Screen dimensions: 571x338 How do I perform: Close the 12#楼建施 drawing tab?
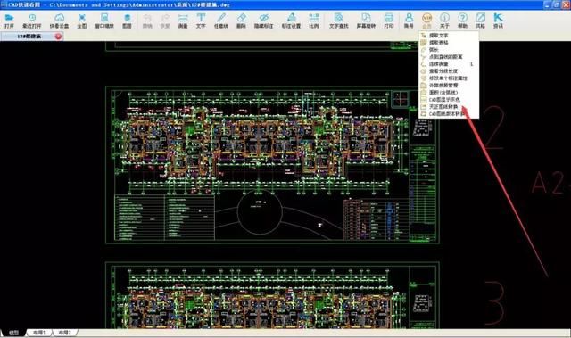(x=58, y=37)
